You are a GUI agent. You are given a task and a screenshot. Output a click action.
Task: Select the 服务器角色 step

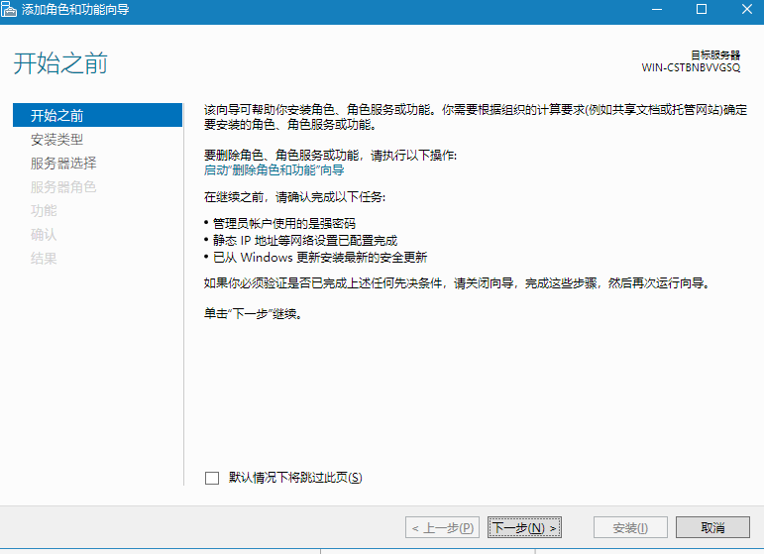pos(63,187)
